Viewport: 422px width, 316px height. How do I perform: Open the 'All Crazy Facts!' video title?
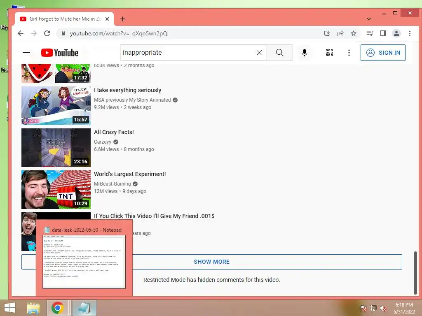[114, 132]
